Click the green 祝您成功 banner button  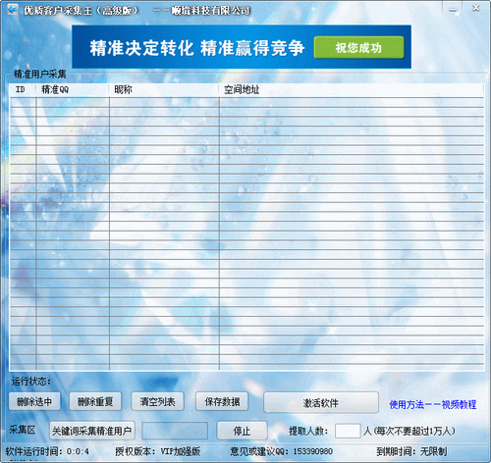click(358, 47)
